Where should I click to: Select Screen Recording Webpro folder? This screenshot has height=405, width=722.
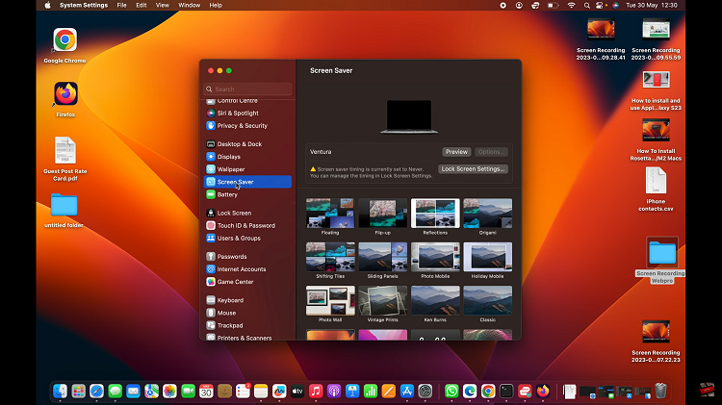click(x=662, y=260)
